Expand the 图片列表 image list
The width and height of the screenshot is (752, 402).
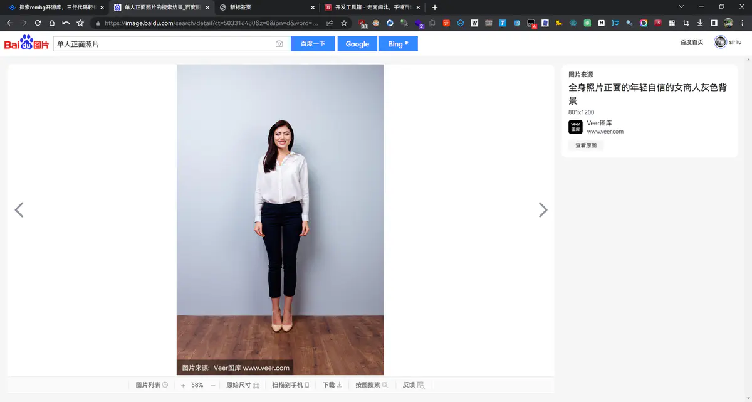point(152,385)
